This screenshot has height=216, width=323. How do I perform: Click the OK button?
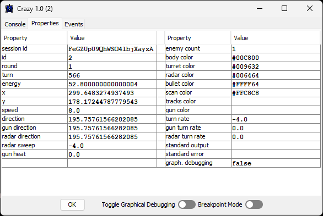pyautogui.click(x=72, y=204)
